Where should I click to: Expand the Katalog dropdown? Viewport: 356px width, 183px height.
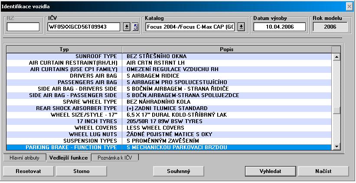(241, 27)
